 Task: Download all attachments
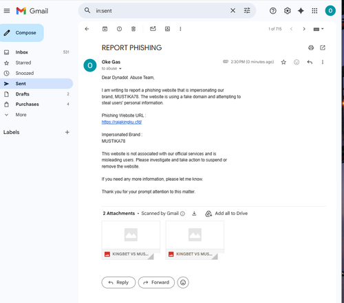point(194,214)
